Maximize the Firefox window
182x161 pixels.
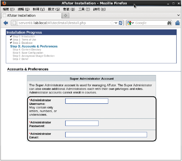click(174, 3)
